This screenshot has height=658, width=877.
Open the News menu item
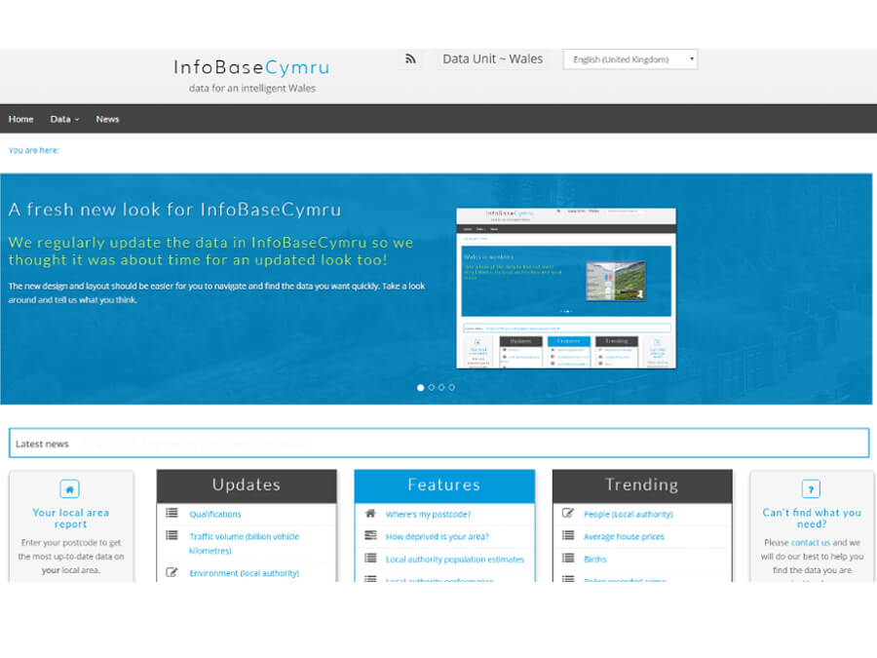107,119
